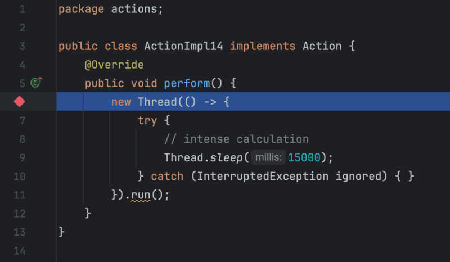Click the Action interface name
The height and width of the screenshot is (262, 450).
[322, 46]
